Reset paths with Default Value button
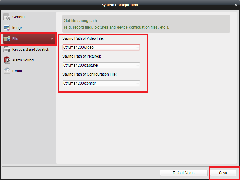Screen dimensions: 240x180 pos(184,173)
